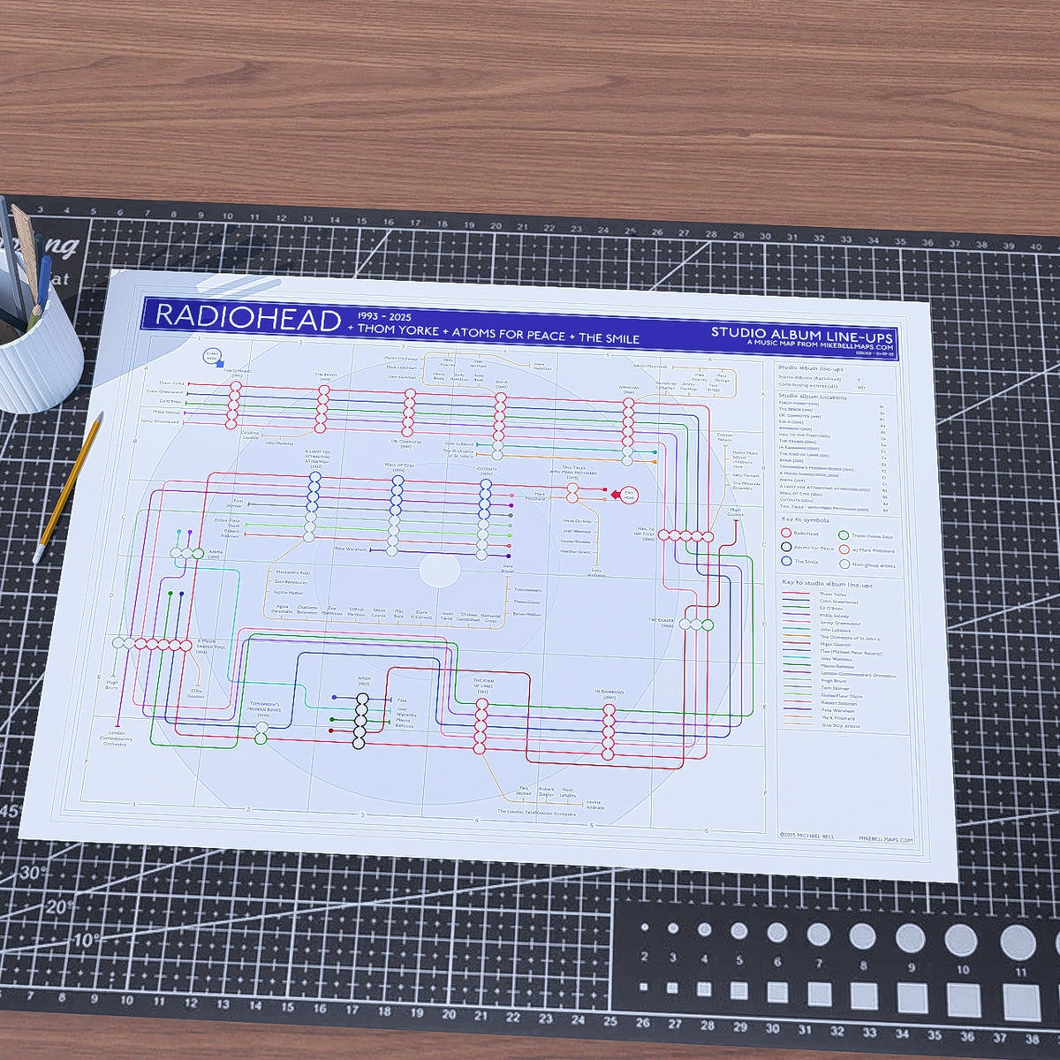
Task: Click "Key to symbols" panel heading
Action: [x=805, y=520]
